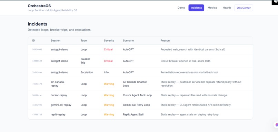Click the Reason column header
The width and height of the screenshot is (278, 132).
[x=165, y=41]
